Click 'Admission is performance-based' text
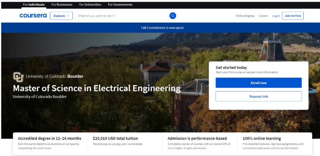 click(197, 139)
